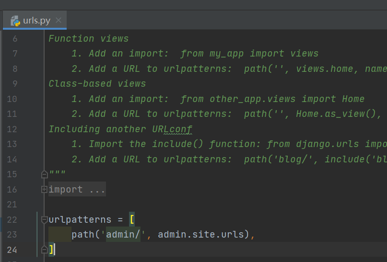Collapse the docstring fold marker on line 15
The height and width of the screenshot is (262, 387).
(x=44, y=174)
